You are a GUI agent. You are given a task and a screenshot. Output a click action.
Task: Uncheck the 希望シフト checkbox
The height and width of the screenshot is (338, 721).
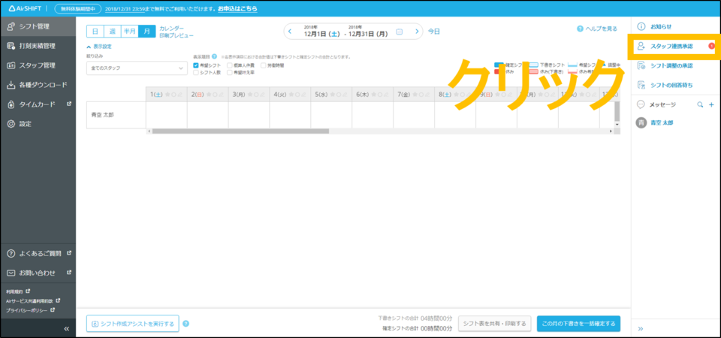[x=196, y=65]
